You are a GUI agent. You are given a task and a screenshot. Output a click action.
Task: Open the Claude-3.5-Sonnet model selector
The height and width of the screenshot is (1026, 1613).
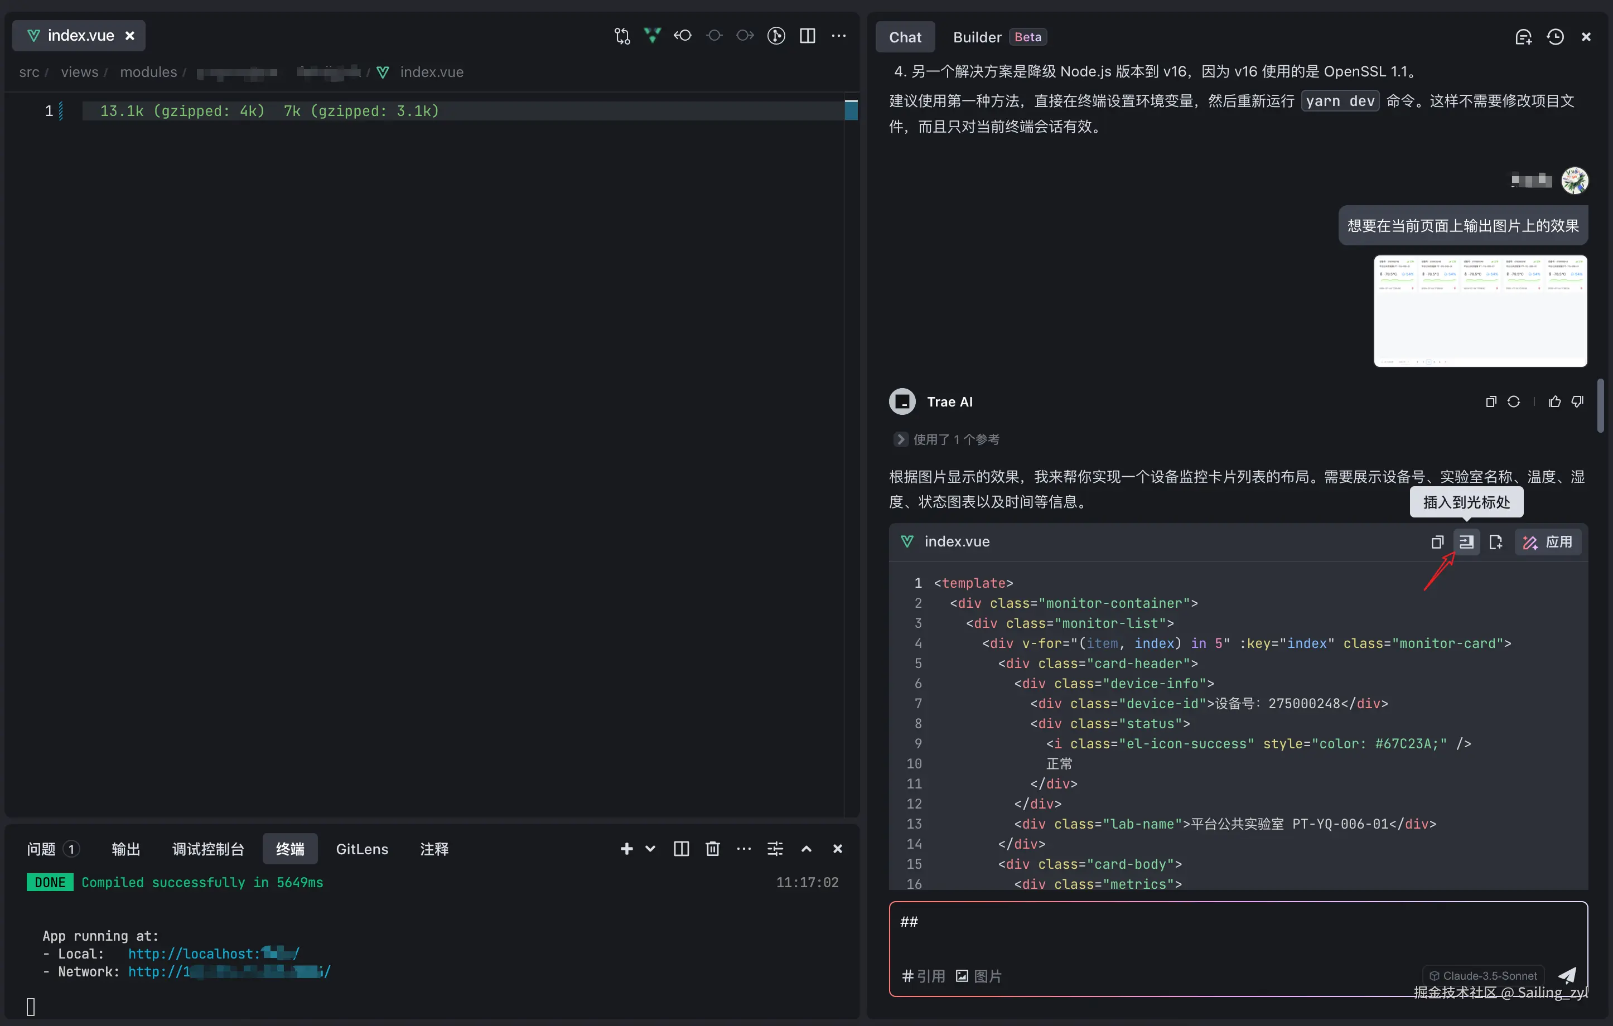(1482, 975)
